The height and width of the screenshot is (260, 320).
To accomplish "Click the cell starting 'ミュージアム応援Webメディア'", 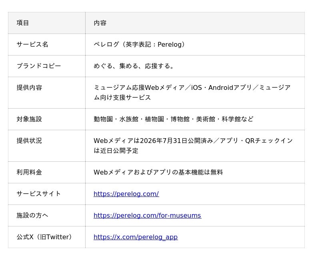I will [x=195, y=93].
